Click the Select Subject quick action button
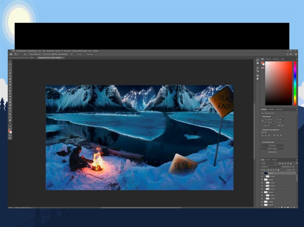 [272, 148]
